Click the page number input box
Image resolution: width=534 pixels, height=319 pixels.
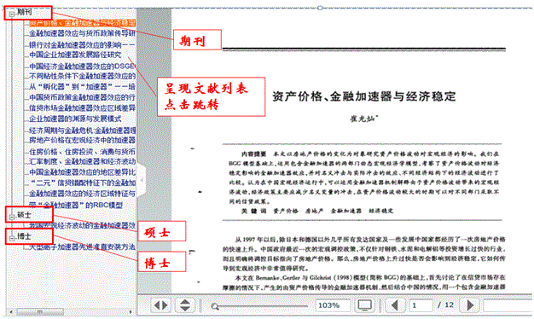[x=421, y=305]
